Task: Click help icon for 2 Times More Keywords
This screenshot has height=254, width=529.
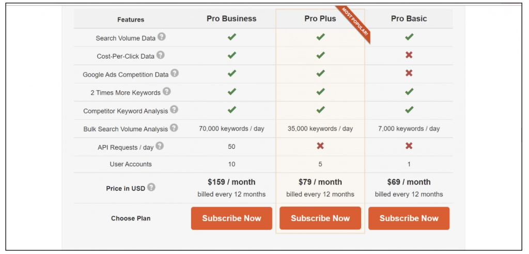Action: [x=166, y=92]
